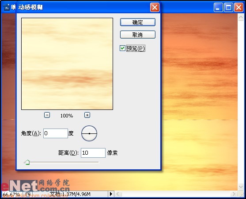This screenshot has width=246, height=199.
Task: Click the zoom in plus icon under preview
Action: pos(87,115)
